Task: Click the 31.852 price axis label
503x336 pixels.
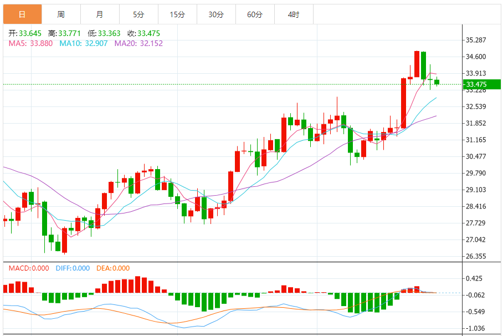Action: (476, 123)
